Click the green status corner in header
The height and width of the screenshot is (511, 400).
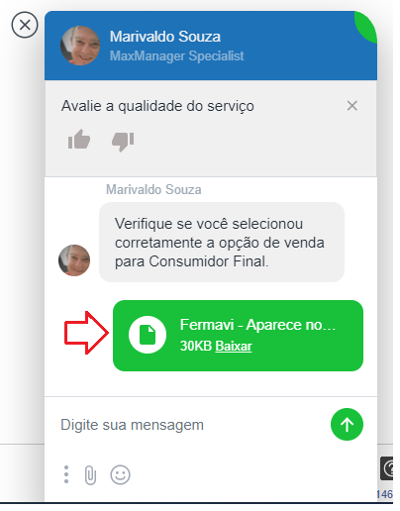367,26
